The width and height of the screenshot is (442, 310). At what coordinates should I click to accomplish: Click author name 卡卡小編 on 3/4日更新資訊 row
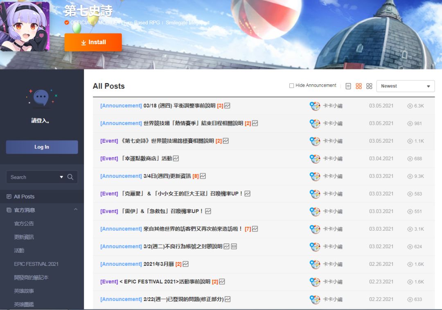click(333, 176)
